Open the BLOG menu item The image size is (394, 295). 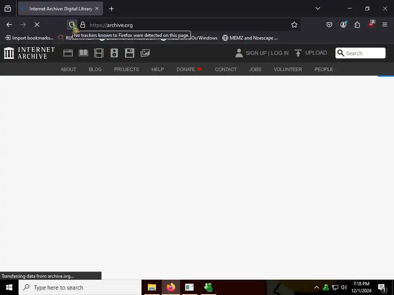95,70
